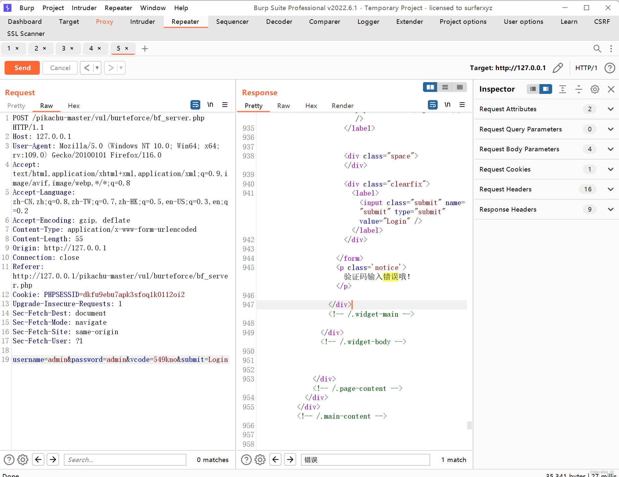Screen dimensions: 619x477
Task: Dock Inspector to the left layout
Action: pos(533,89)
